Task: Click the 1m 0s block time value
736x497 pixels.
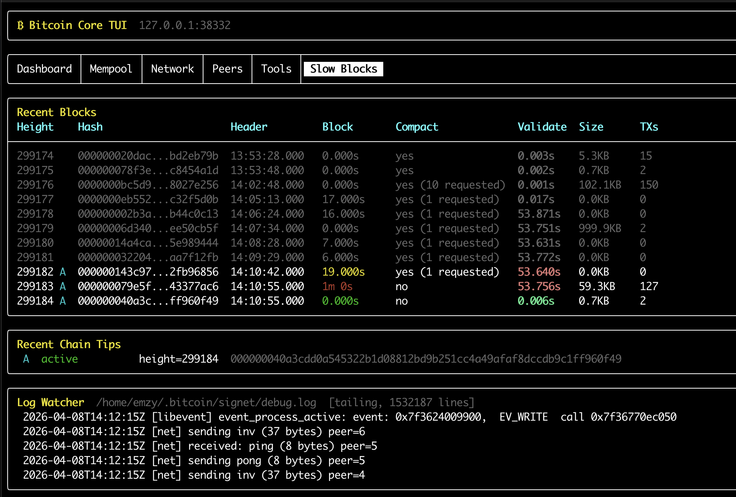Action: [x=337, y=286]
